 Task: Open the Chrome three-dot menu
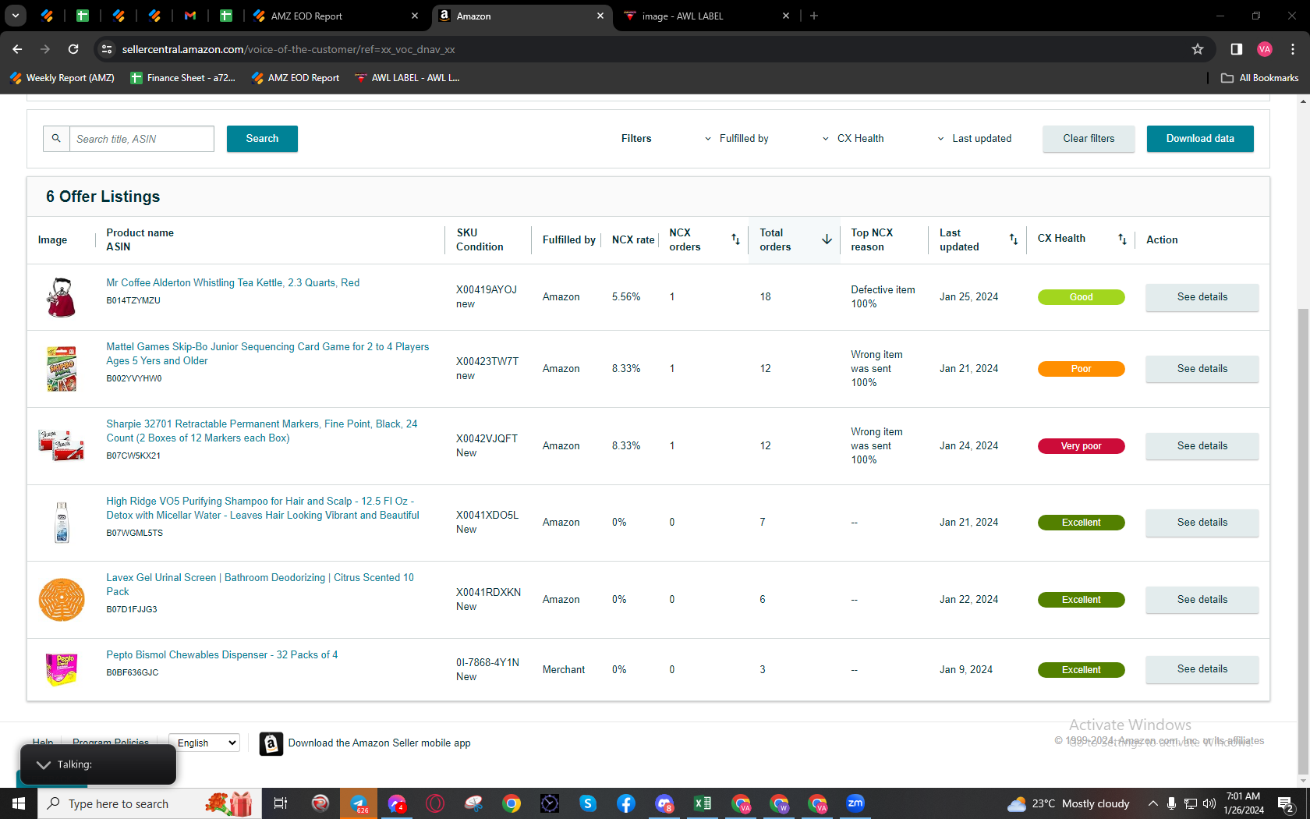1293,49
